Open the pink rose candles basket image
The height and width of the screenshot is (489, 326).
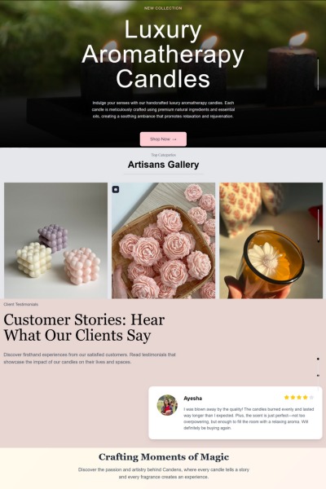pyautogui.click(x=164, y=240)
